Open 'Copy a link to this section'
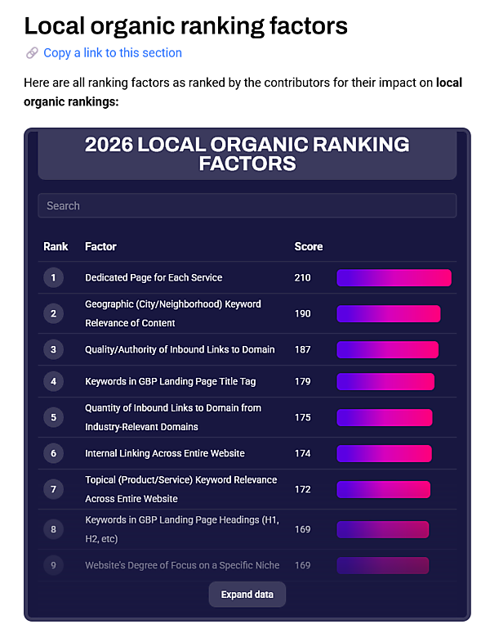This screenshot has height=629, width=490. (x=113, y=53)
